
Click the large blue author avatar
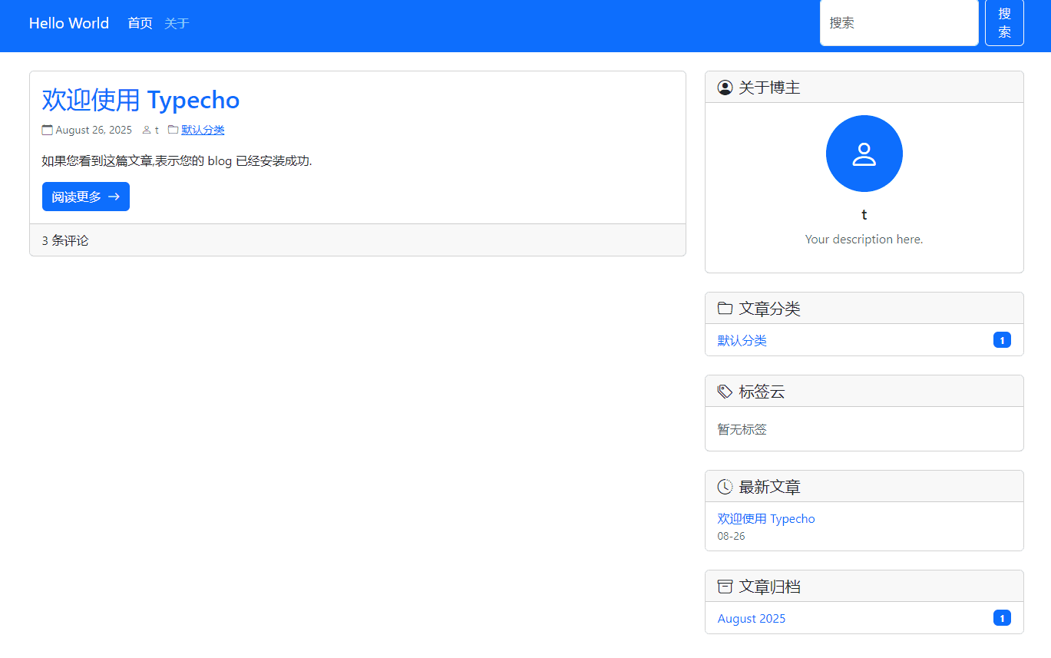pyautogui.click(x=864, y=154)
